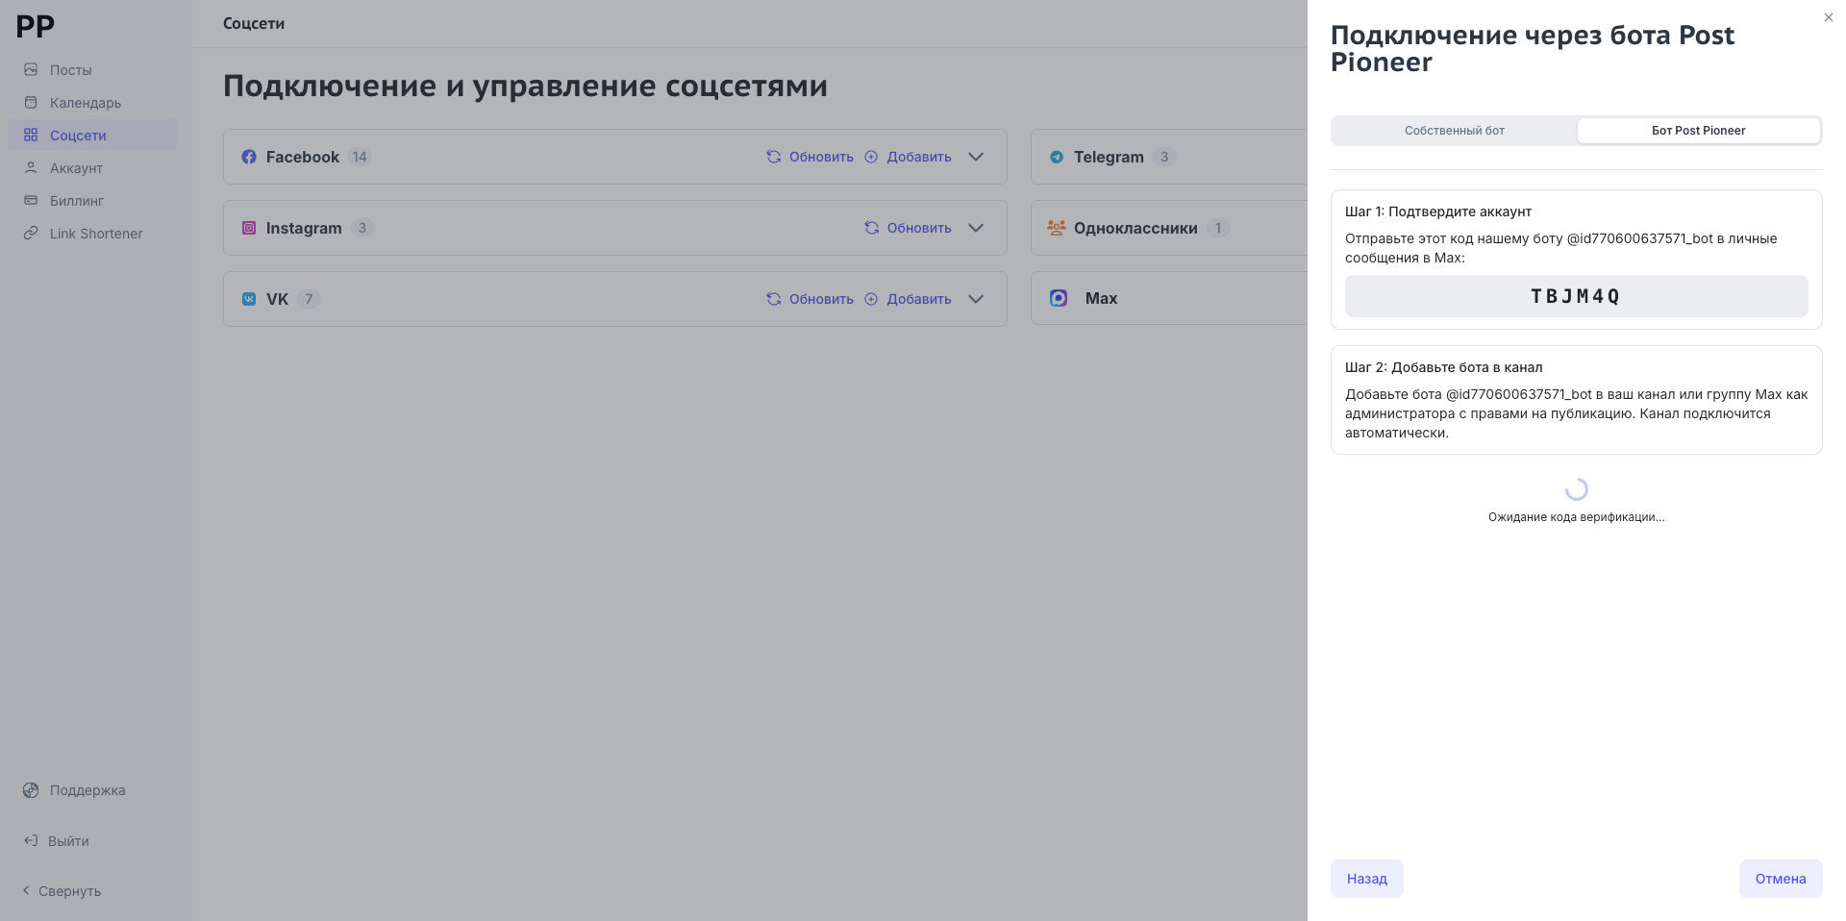Viewport: 1846px width, 921px height.
Task: Close the connection side panel
Action: pos(1828,17)
